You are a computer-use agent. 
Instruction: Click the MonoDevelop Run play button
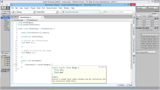[13, 12]
